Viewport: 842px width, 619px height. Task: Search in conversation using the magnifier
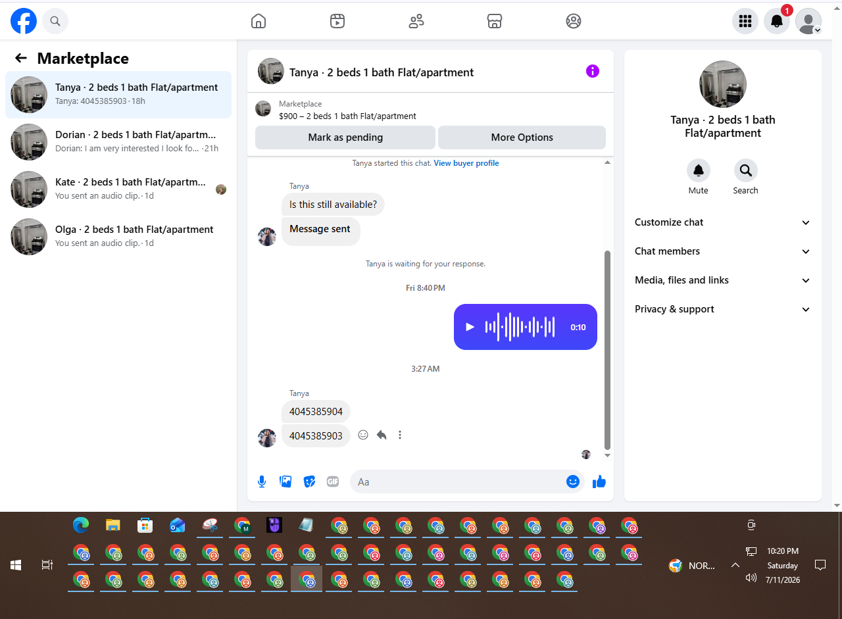[x=746, y=170]
